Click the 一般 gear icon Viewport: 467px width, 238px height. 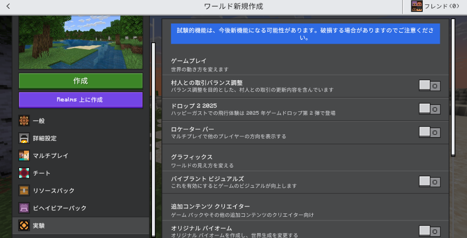pos(24,121)
